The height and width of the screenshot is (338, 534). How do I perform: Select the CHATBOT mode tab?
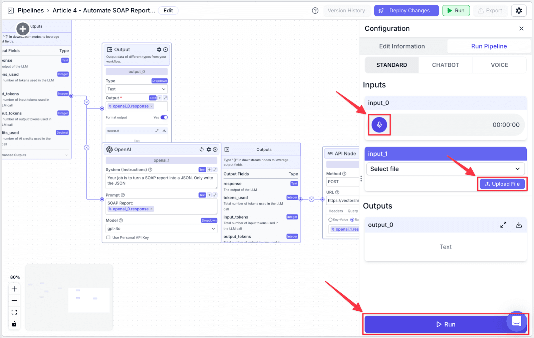coord(446,65)
